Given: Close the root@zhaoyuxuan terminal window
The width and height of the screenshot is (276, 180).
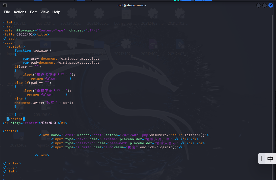Looking at the screenshot, I should click(271, 5).
